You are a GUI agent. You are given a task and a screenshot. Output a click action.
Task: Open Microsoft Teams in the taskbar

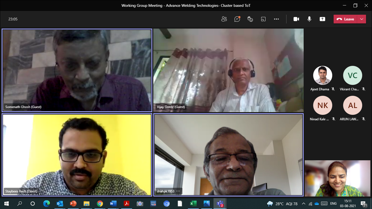tap(220, 204)
